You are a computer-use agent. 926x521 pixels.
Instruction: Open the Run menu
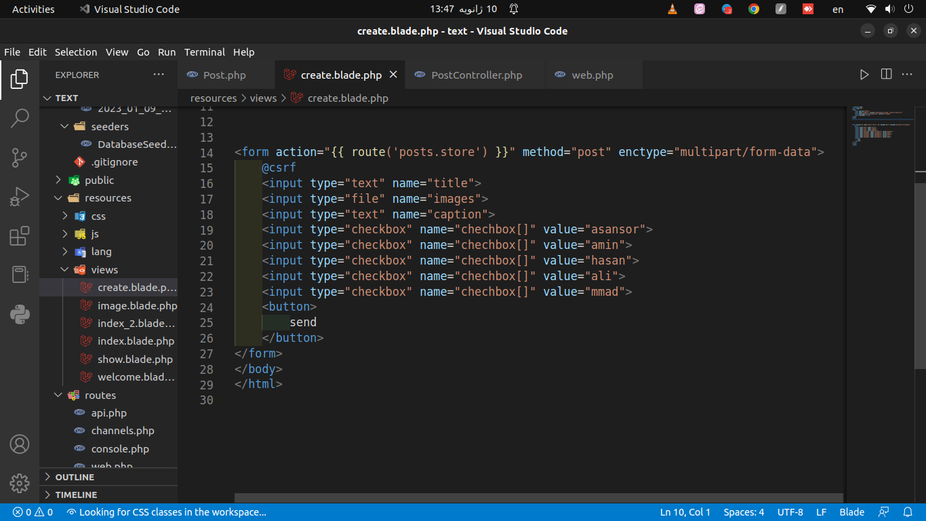(x=167, y=52)
